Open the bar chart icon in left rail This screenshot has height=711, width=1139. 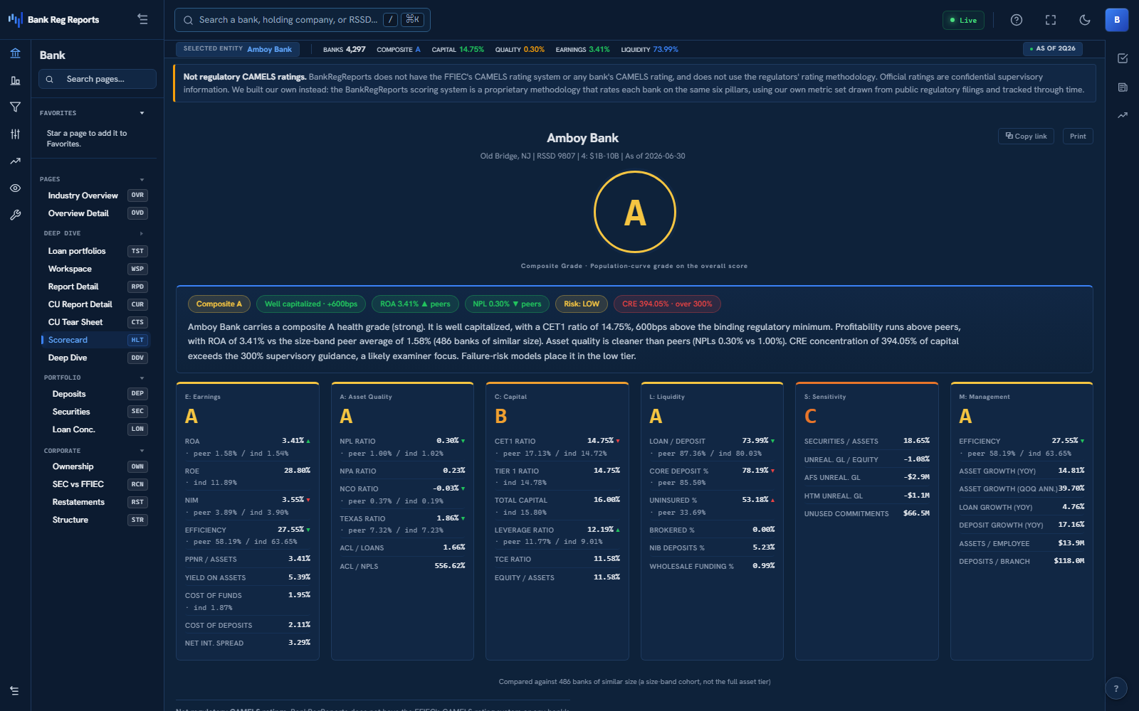(x=15, y=80)
